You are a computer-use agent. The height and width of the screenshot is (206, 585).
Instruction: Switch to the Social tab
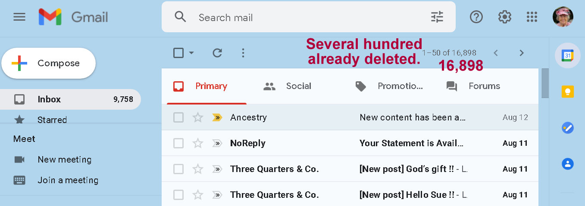(287, 86)
